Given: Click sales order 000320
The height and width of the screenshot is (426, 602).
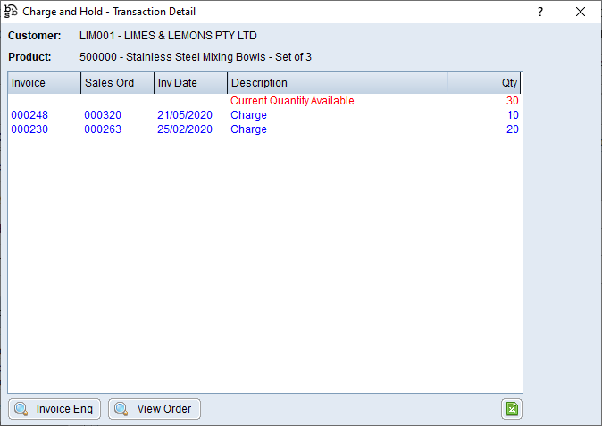Looking at the screenshot, I should (103, 115).
